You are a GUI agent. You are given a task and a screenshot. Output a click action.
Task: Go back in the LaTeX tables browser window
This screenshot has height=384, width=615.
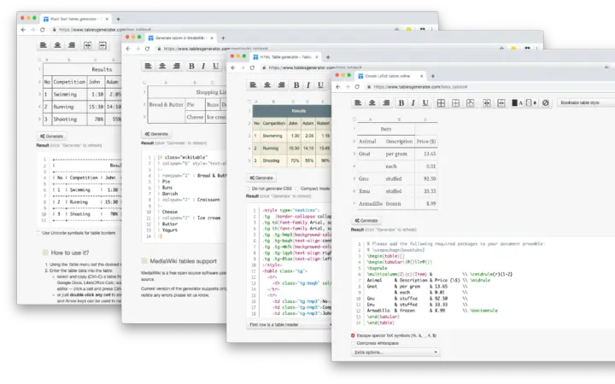(338, 86)
